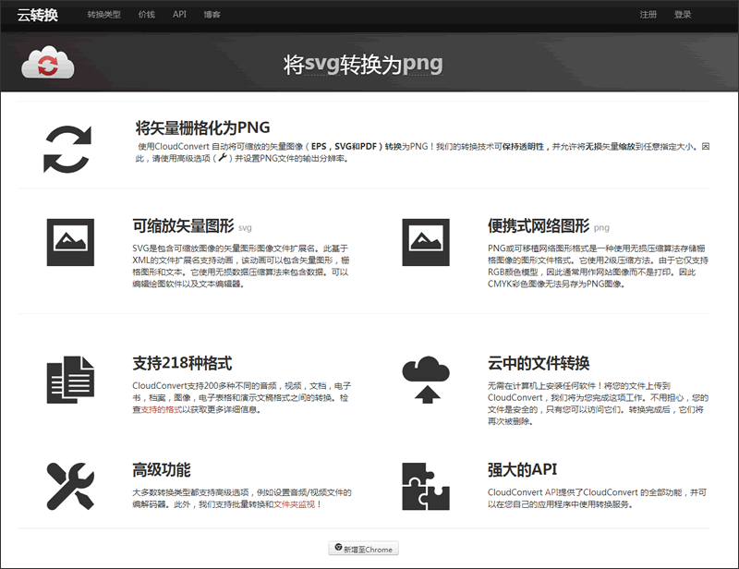Click the red cloud conversion logo

pyautogui.click(x=46, y=63)
